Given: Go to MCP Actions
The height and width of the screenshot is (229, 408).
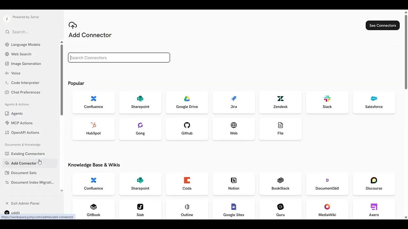Looking at the screenshot, I should point(30,123).
